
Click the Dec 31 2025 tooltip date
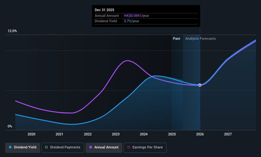[104, 10]
